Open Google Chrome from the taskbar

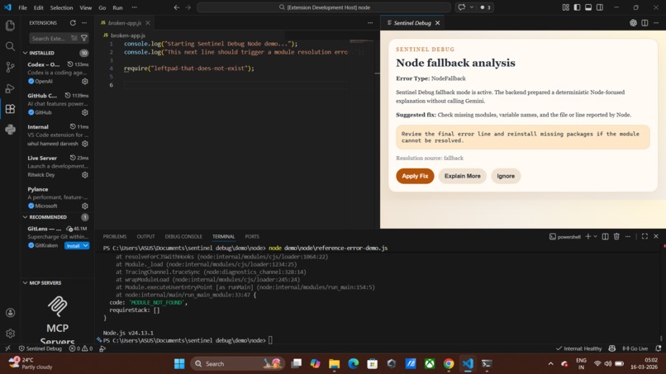pyautogui.click(x=449, y=364)
